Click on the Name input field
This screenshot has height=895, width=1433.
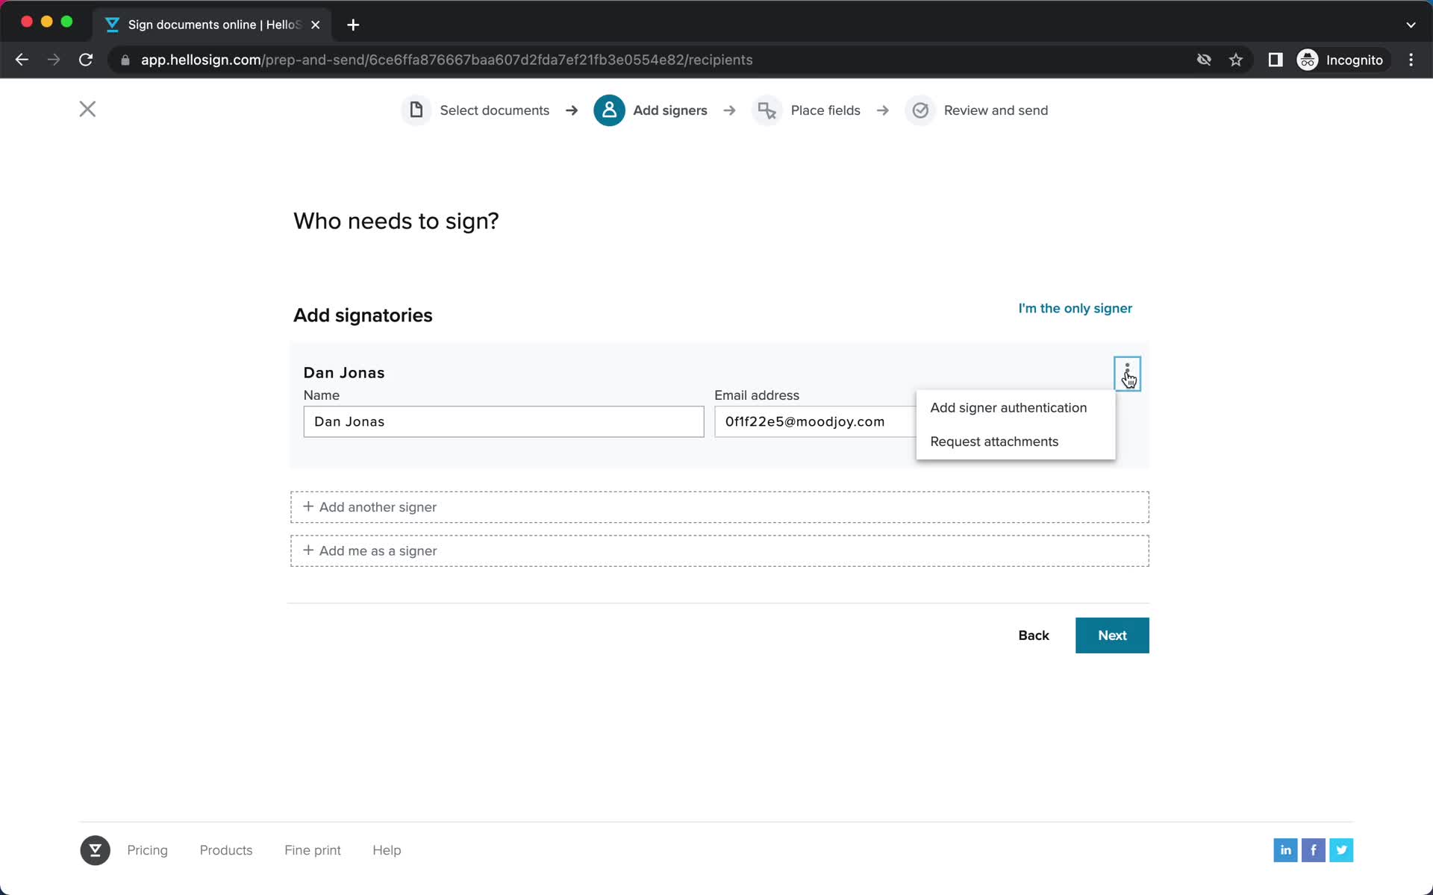pyautogui.click(x=504, y=421)
